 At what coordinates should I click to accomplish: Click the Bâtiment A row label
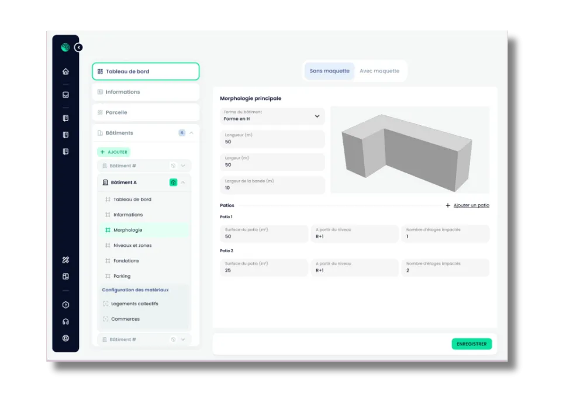click(x=123, y=183)
